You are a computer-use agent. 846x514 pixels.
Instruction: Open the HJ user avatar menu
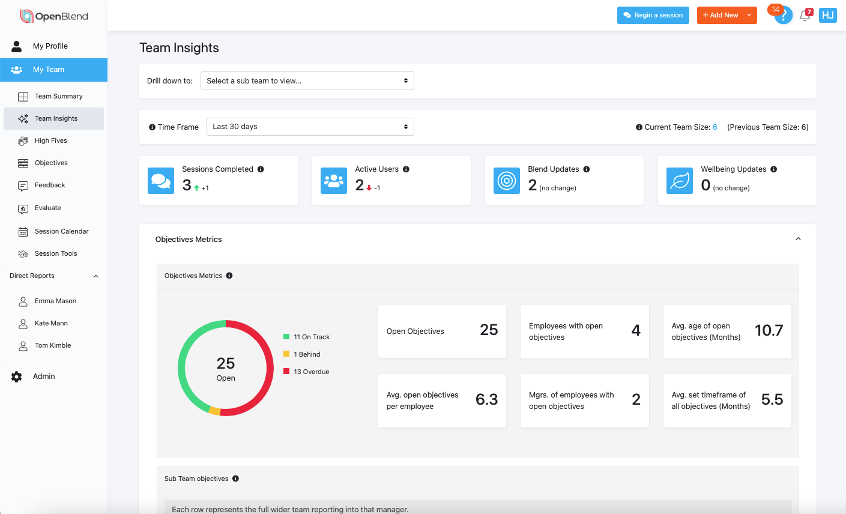coord(828,16)
